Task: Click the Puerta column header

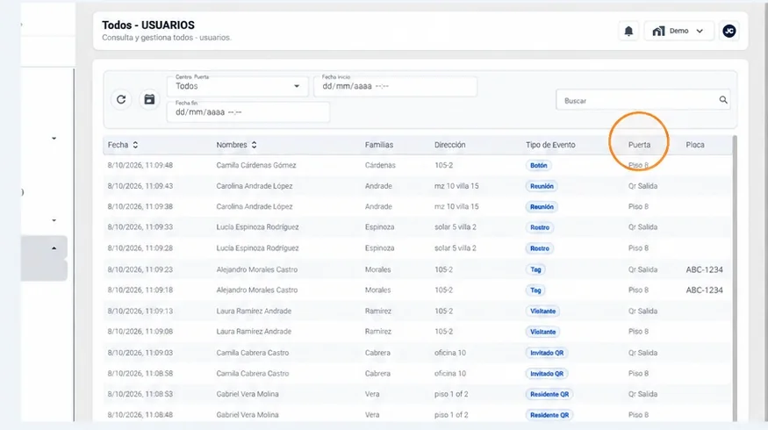Action: [x=639, y=145]
